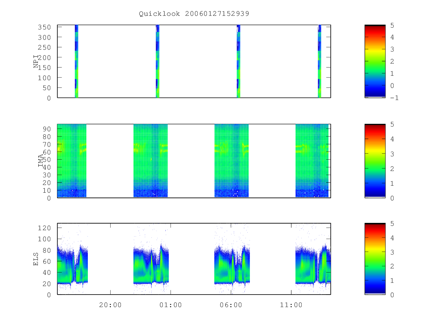The image size is (441, 331).
Task: Click the second IMA data block
Action: pos(151,161)
